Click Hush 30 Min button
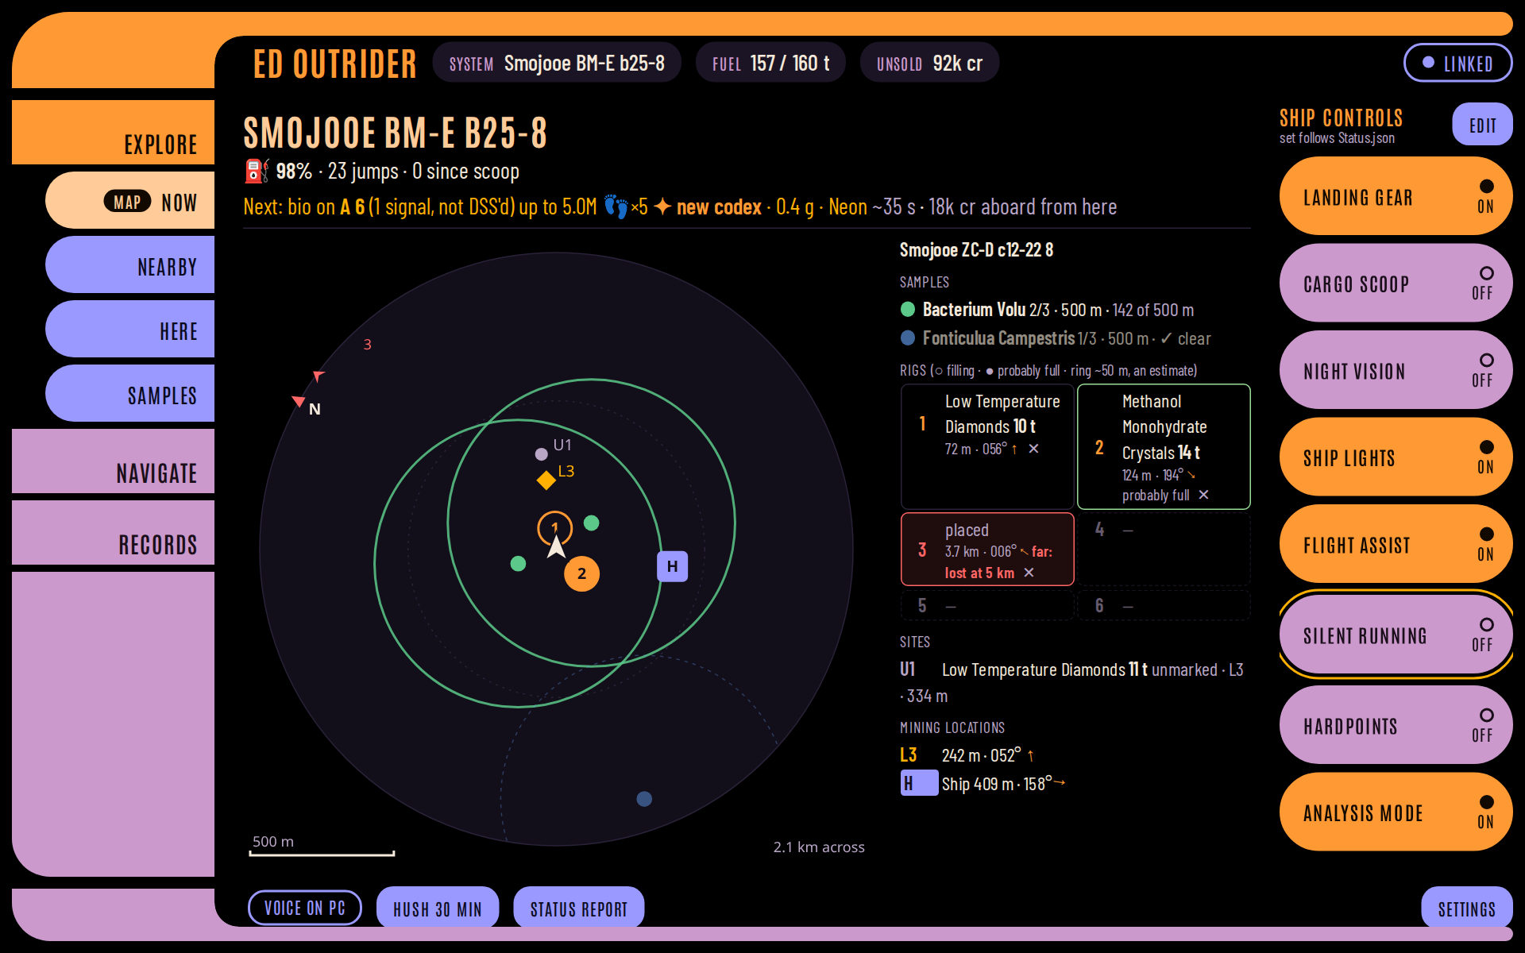 438,908
